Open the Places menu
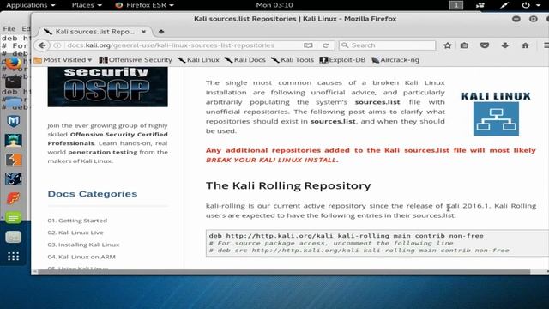Image resolution: width=549 pixels, height=309 pixels. (x=87, y=5)
